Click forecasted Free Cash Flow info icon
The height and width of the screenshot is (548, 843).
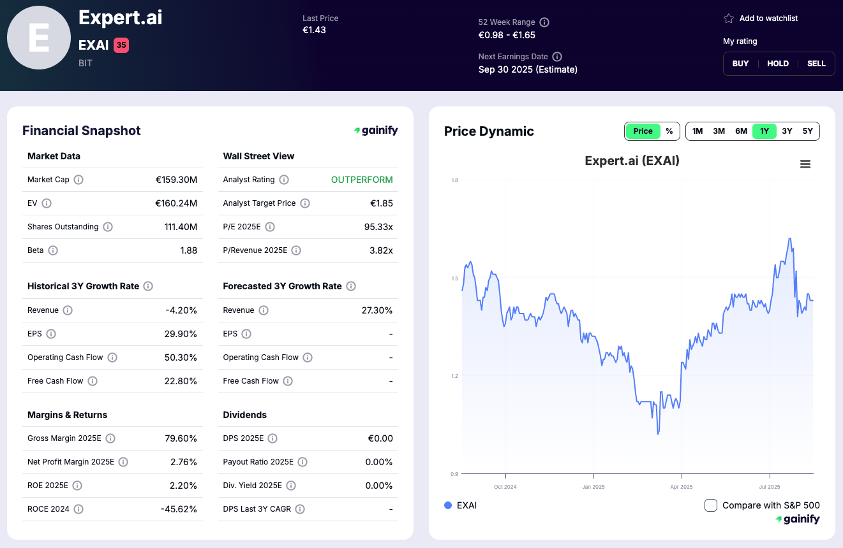[x=288, y=381]
